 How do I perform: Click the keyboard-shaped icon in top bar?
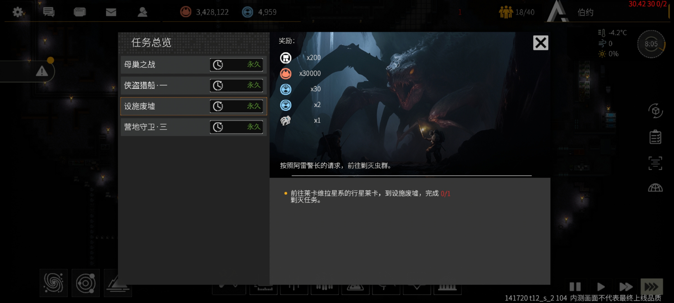(x=80, y=12)
